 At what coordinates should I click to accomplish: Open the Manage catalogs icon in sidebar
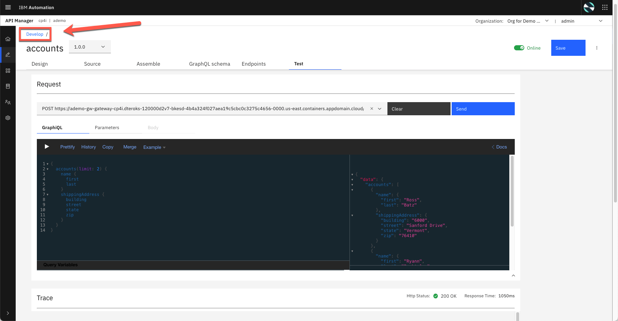coord(8,70)
